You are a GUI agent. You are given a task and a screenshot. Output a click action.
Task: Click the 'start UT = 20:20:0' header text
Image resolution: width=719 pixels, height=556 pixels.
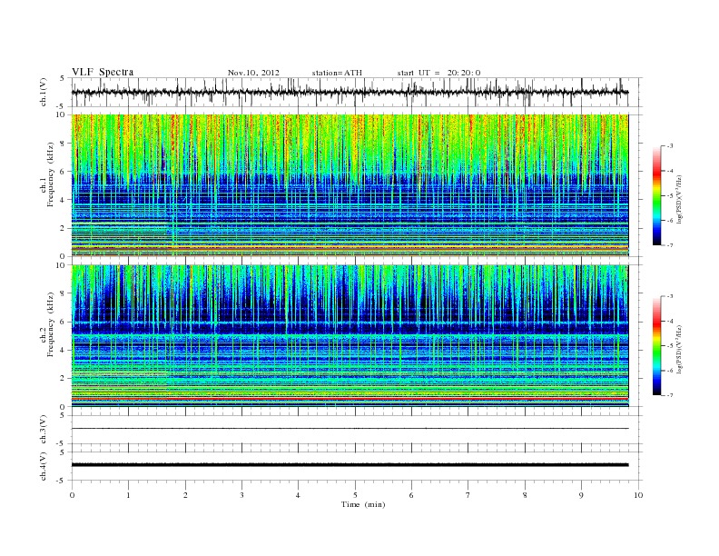coord(438,73)
